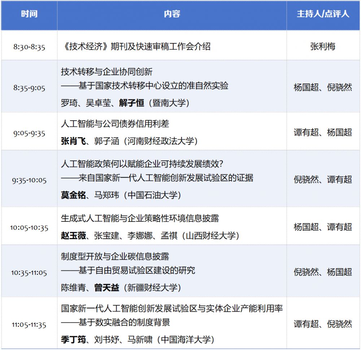Click reviewers 倪骁然、谭有超 in the 9:35 row
Viewport: 361px width, 350px height.
[x=323, y=180]
